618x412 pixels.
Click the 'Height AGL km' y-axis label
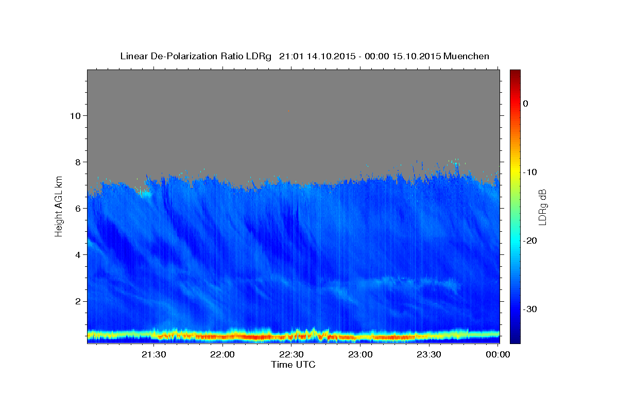tap(59, 206)
